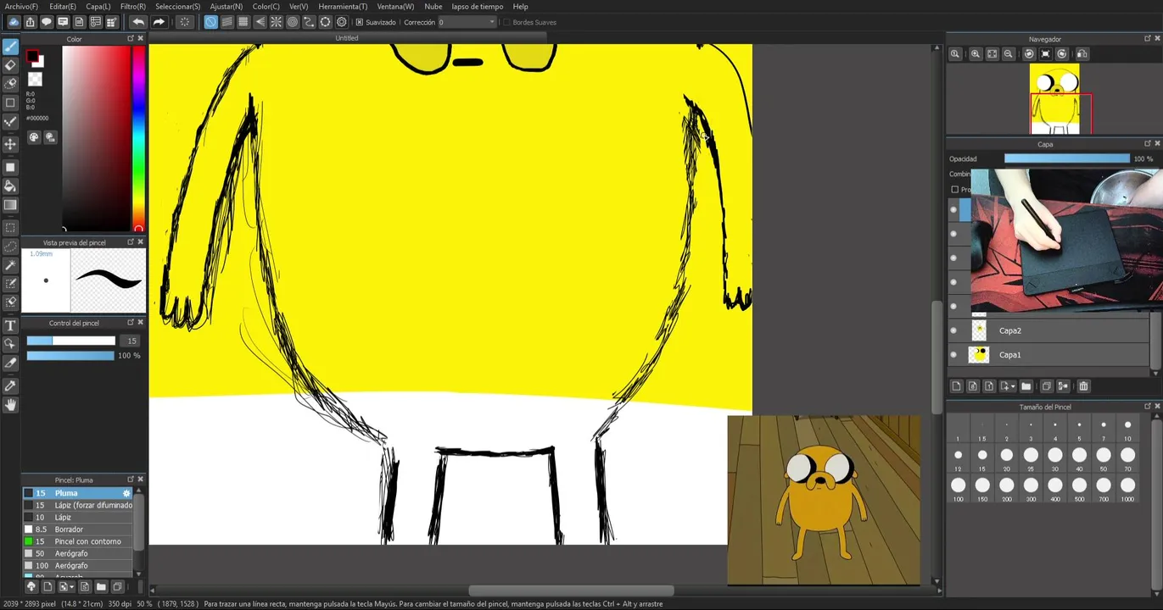Select the Eraser tool in the toolbox
This screenshot has width=1163, height=610.
10,65
